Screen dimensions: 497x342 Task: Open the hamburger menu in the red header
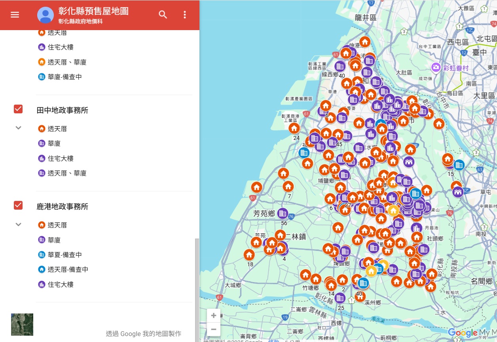pos(15,15)
